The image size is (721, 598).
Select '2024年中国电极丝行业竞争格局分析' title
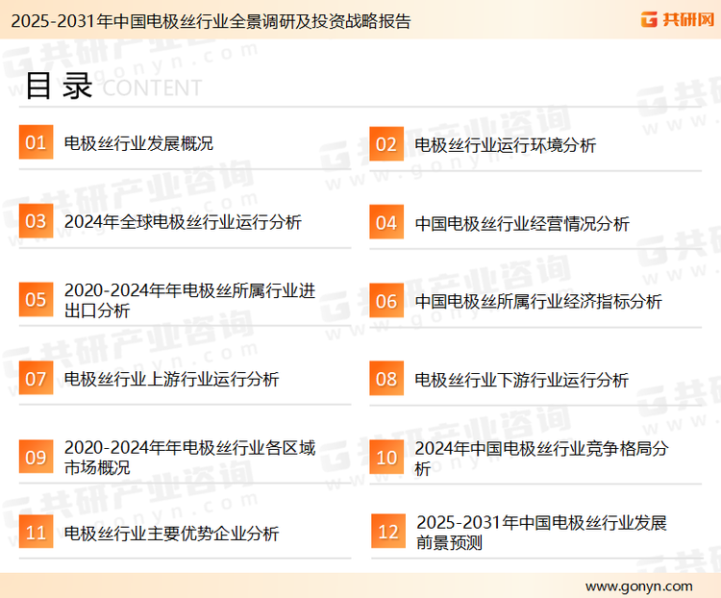click(x=541, y=459)
